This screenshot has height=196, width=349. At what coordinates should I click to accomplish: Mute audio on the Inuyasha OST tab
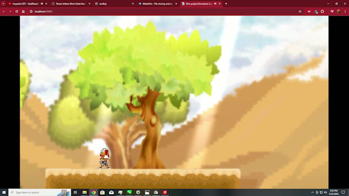pyautogui.click(x=42, y=4)
